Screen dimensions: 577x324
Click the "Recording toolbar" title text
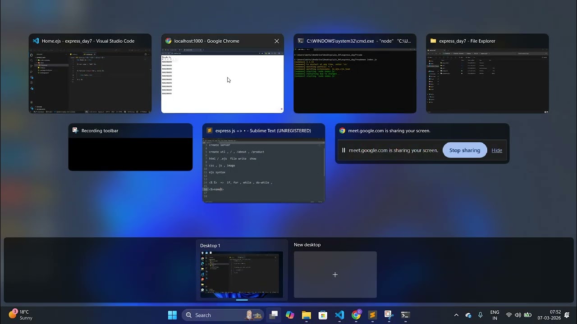[x=100, y=130]
